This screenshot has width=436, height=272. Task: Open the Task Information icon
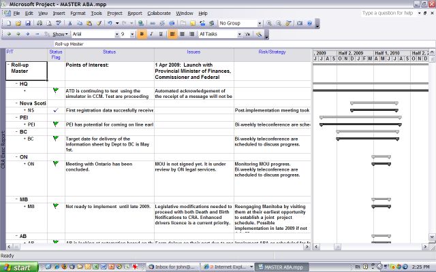pyautogui.click(x=183, y=24)
